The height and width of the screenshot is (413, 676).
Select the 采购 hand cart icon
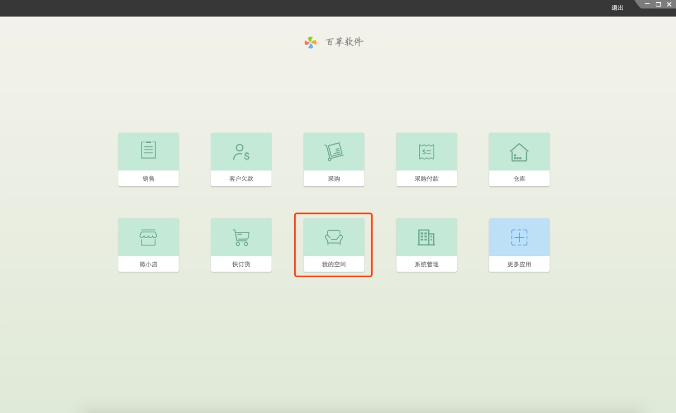point(333,151)
